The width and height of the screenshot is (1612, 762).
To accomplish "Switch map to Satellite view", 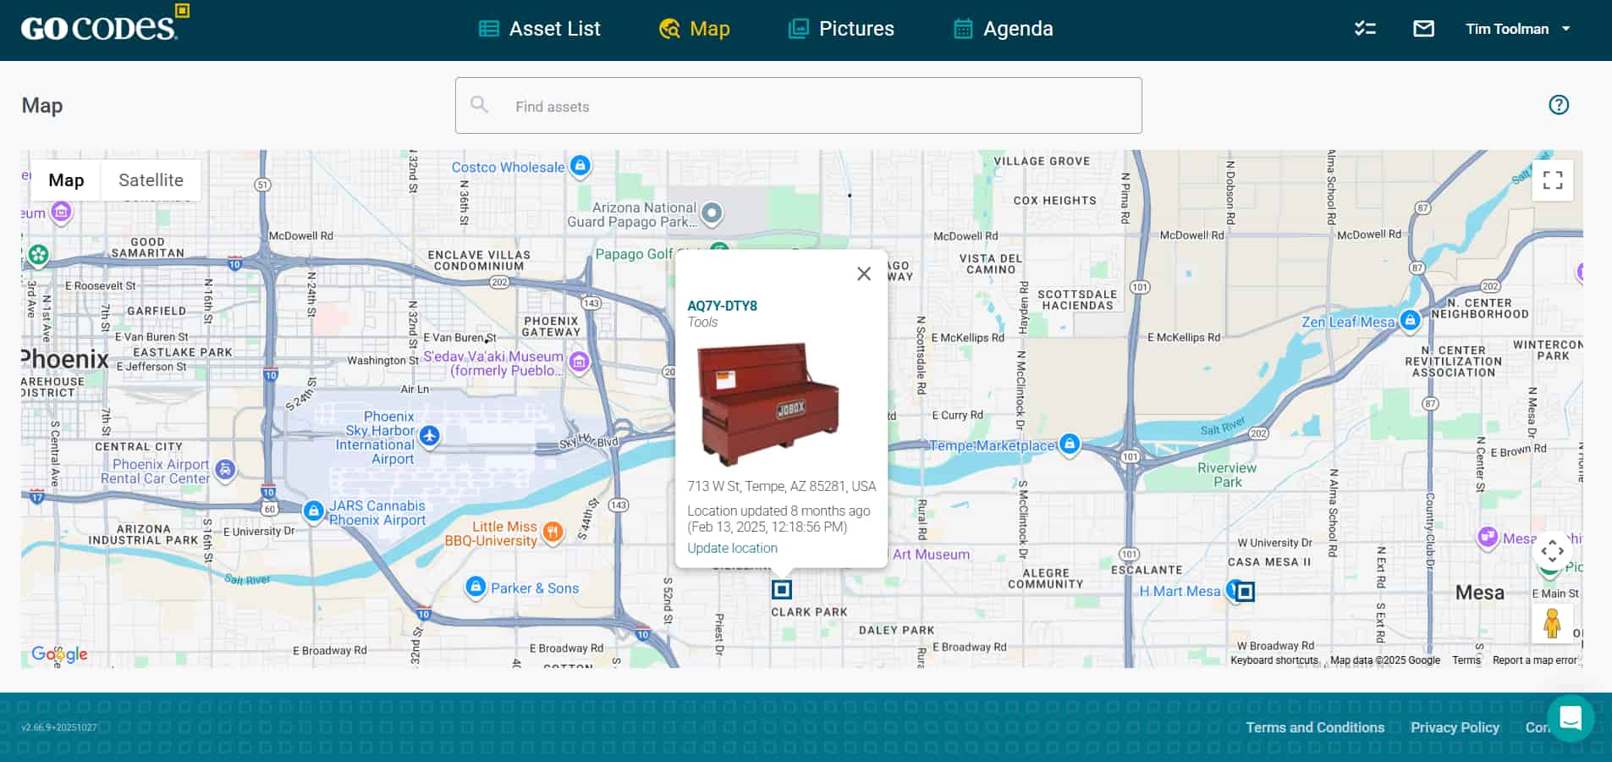I will coord(151,180).
